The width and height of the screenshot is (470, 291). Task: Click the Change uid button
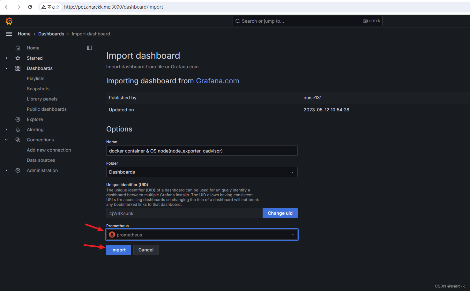tap(280, 213)
